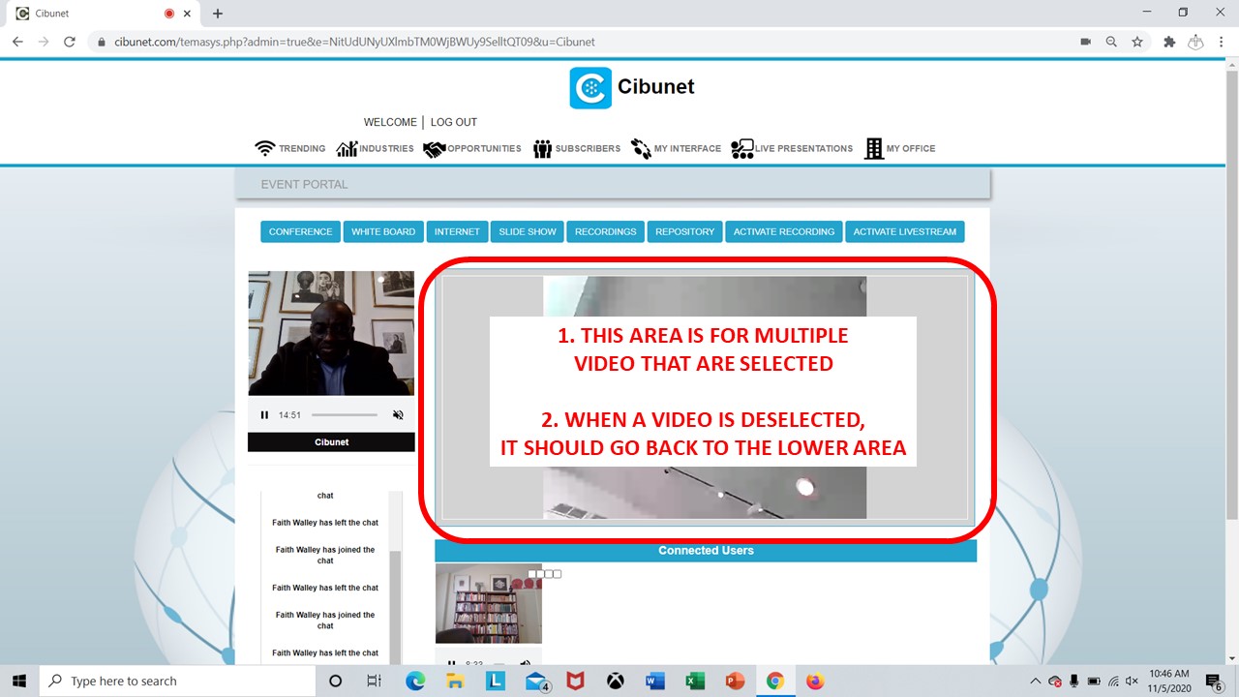The image size is (1239, 697).
Task: Pause the Cibunet host video
Action: (x=264, y=415)
